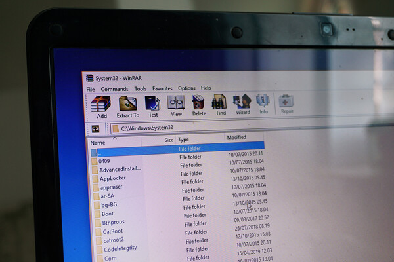The height and width of the screenshot is (262, 394).
Task: Click the Delete toolbar icon
Action: pyautogui.click(x=198, y=105)
